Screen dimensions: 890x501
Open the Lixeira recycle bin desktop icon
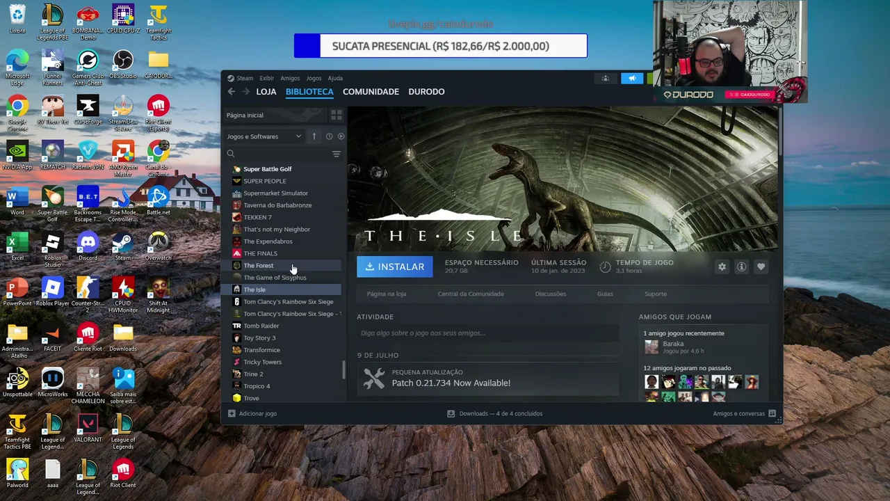pos(17,19)
